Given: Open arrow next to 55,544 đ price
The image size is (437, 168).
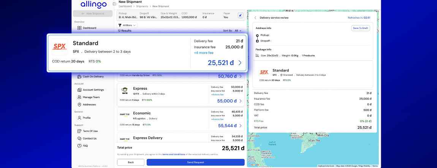Looking at the screenshot, I should click(x=241, y=126).
